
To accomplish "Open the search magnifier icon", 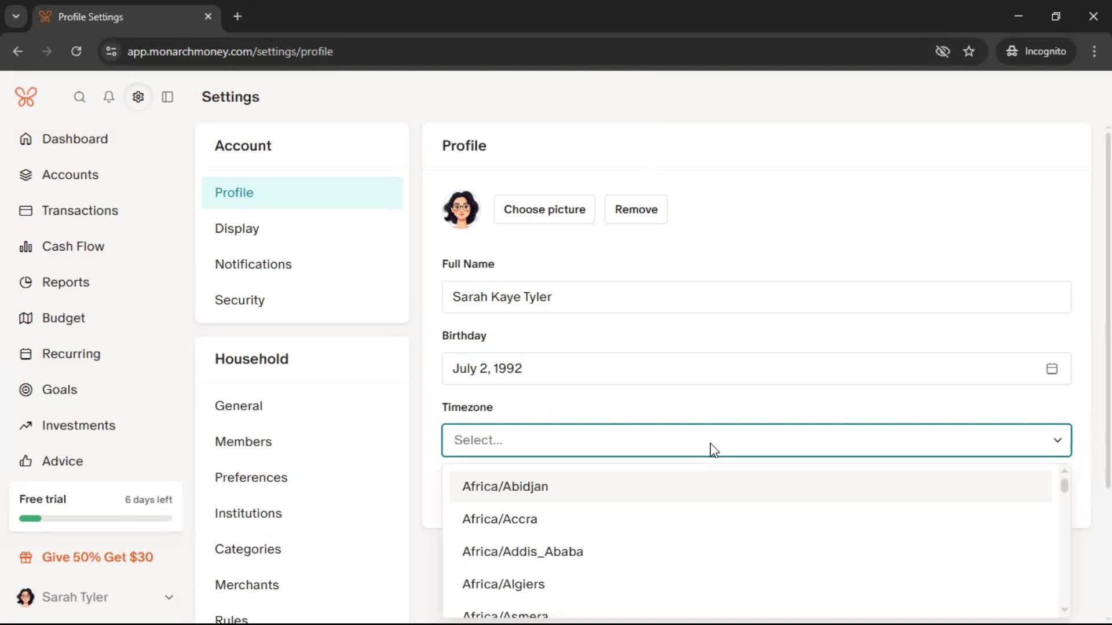I will click(79, 97).
